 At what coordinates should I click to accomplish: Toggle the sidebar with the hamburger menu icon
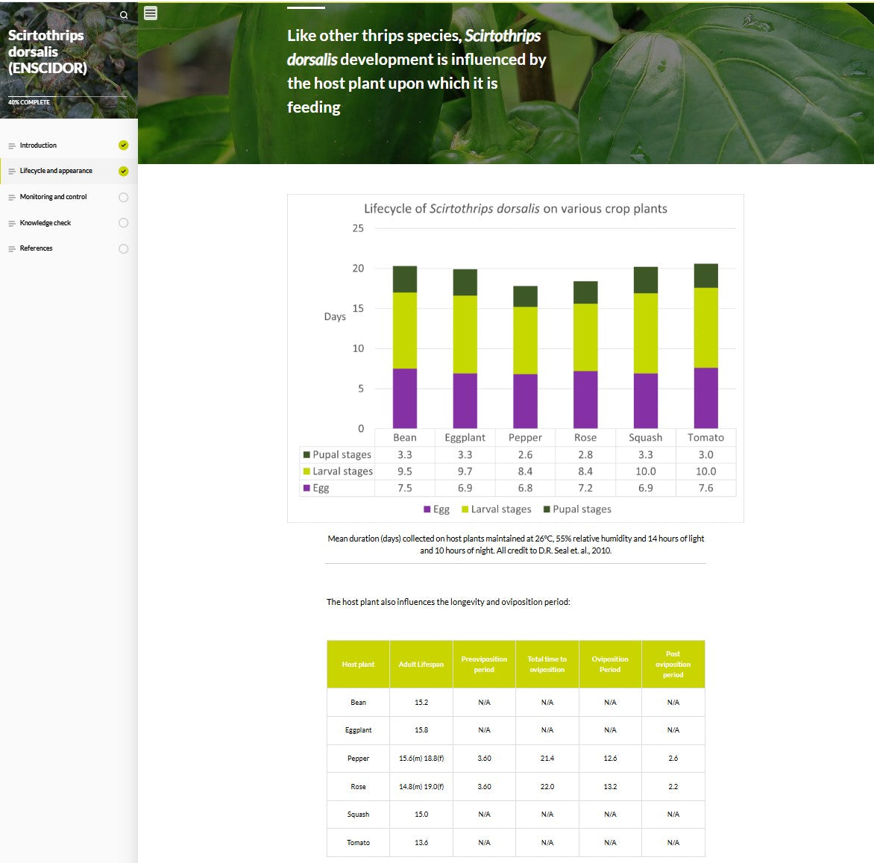(151, 13)
